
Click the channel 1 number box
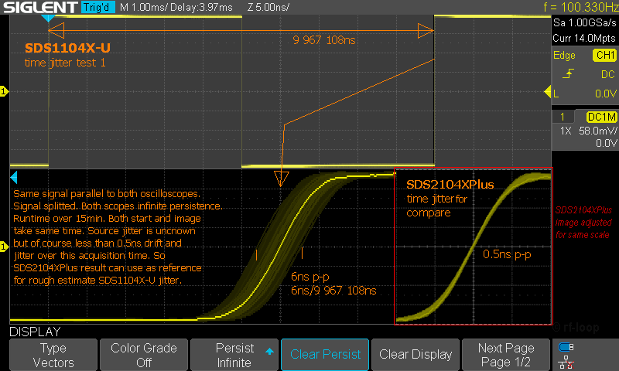563,117
